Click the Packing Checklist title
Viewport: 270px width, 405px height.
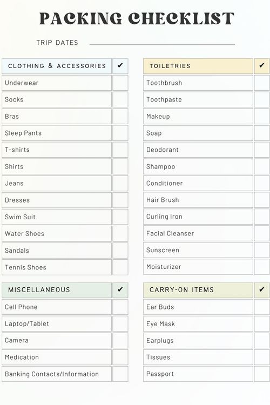137,18
